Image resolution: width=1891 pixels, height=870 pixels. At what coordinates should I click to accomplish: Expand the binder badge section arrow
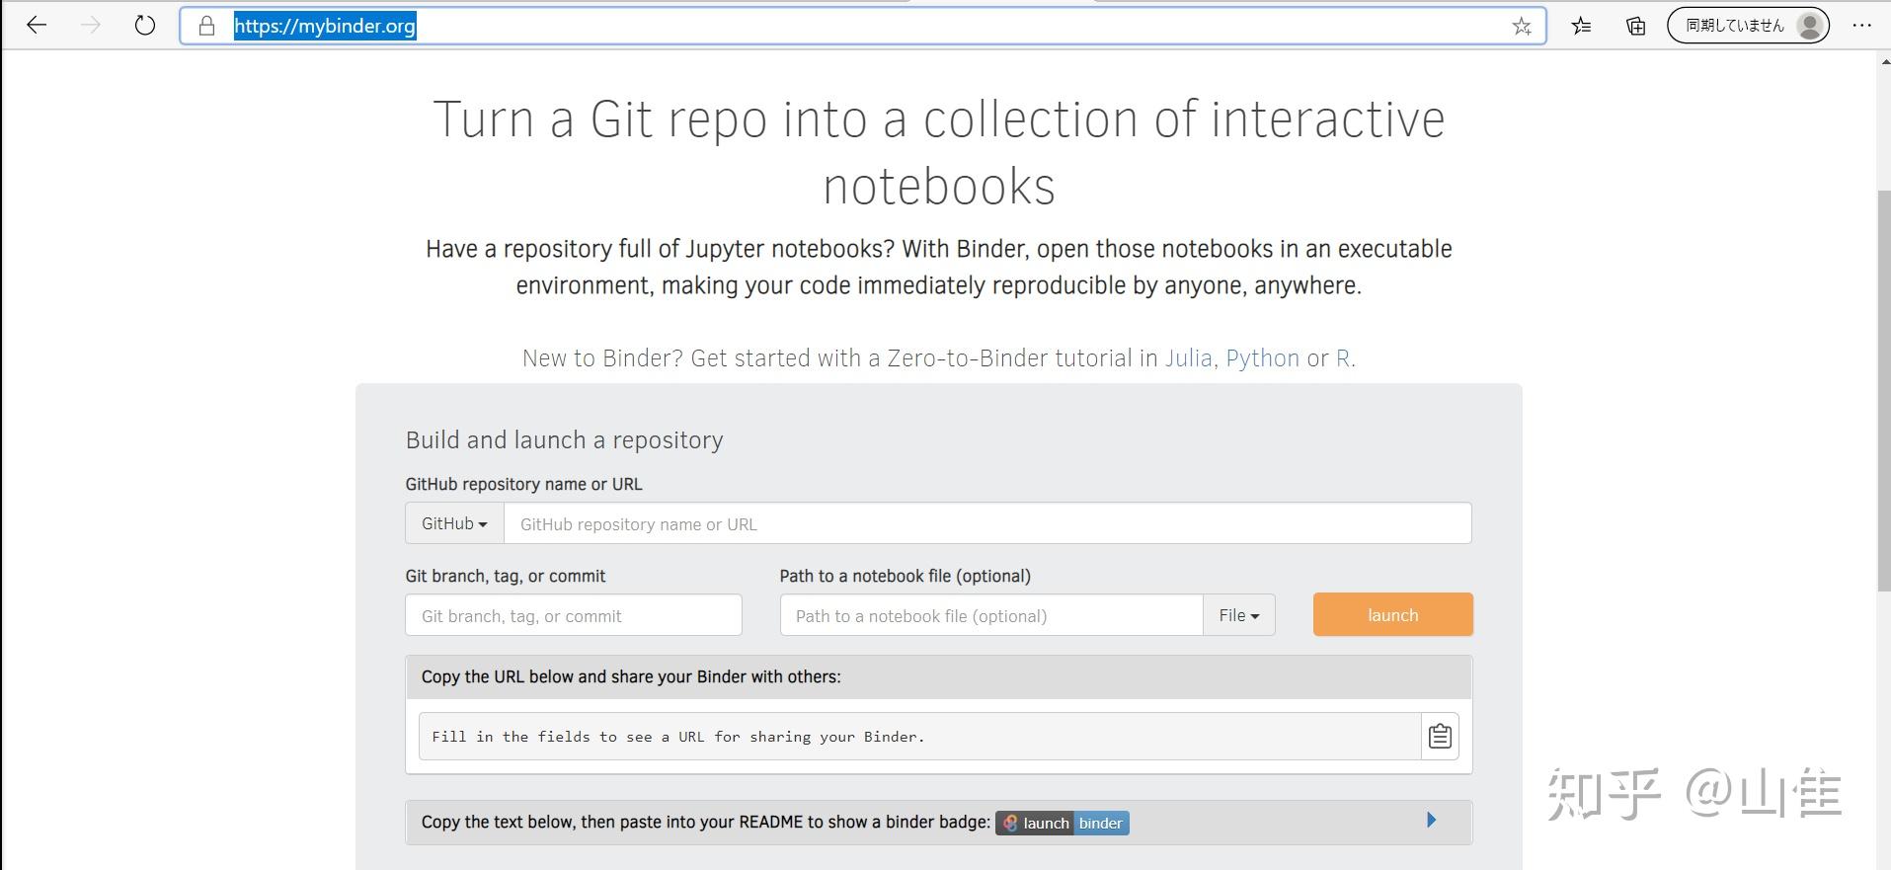pos(1431,821)
